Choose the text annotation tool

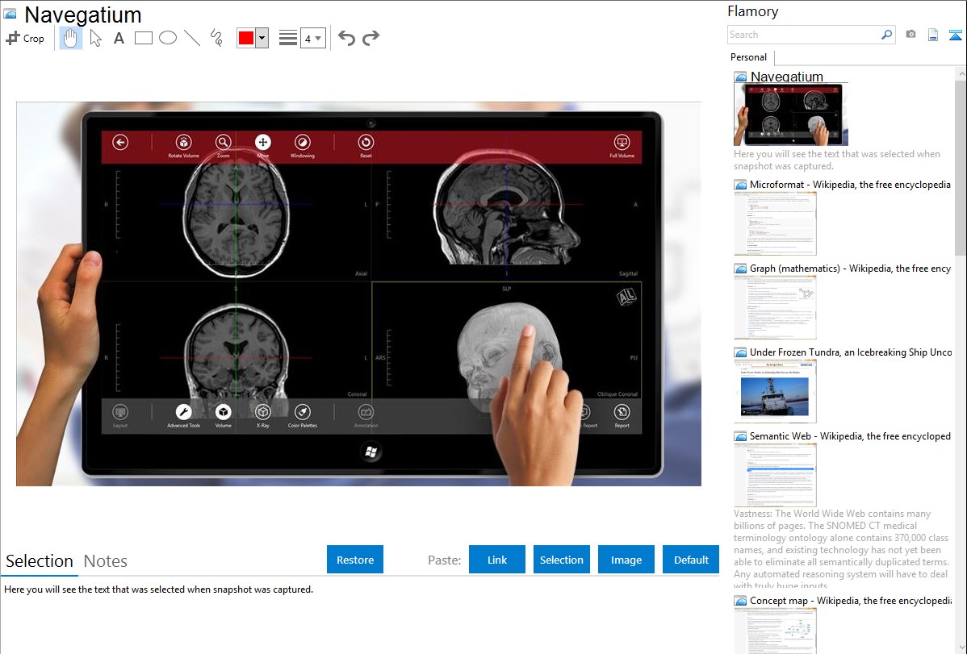(119, 38)
